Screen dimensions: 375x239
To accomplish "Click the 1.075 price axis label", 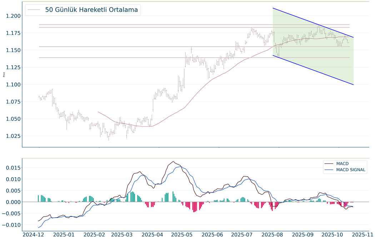I will [12, 102].
